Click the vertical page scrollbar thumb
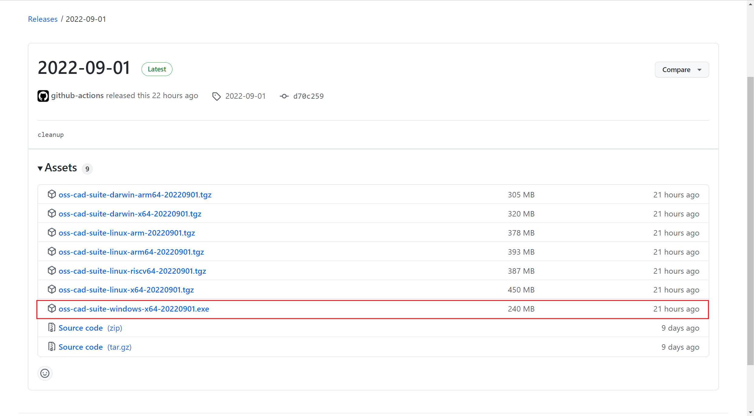Image resolution: width=754 pixels, height=416 pixels. (x=750, y=221)
